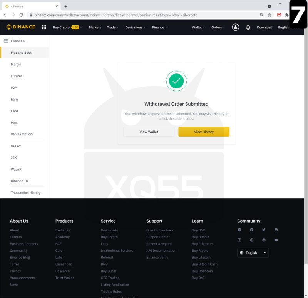308x298 pixels.
Task: Open the Binance apps grid menu
Action: click(x=44, y=27)
